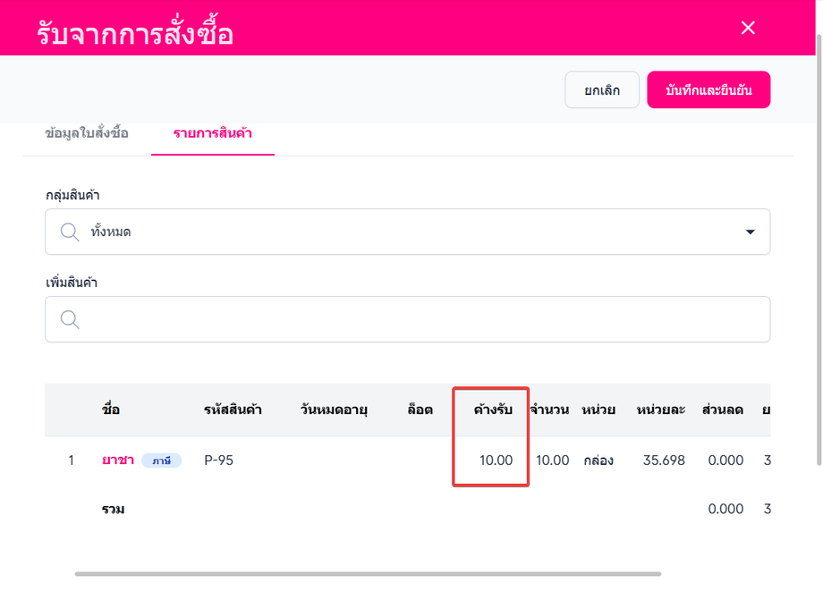Image resolution: width=823 pixels, height=592 pixels.
Task: Click the รวม total row label
Action: pyautogui.click(x=113, y=509)
